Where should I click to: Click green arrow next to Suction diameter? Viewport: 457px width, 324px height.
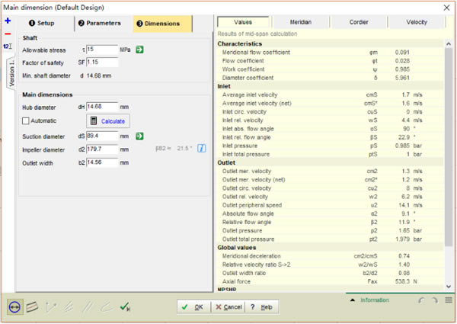point(139,136)
